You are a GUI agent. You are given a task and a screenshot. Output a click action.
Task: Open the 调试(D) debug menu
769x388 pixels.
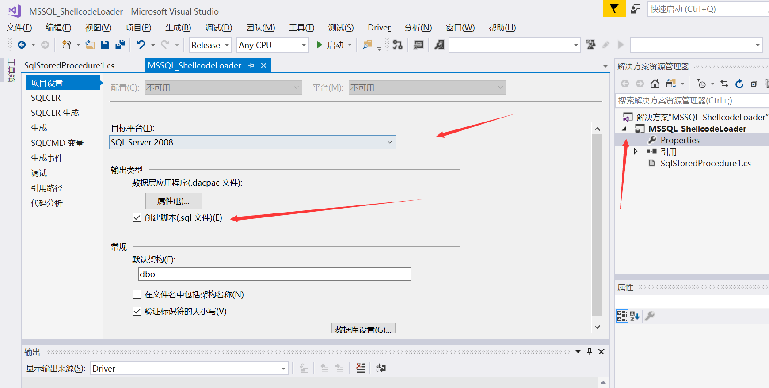218,28
